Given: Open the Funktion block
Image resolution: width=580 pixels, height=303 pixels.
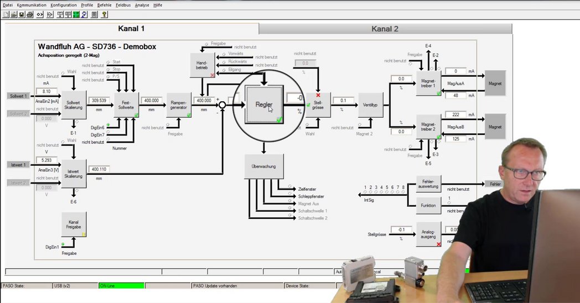Looking at the screenshot, I should (428, 206).
